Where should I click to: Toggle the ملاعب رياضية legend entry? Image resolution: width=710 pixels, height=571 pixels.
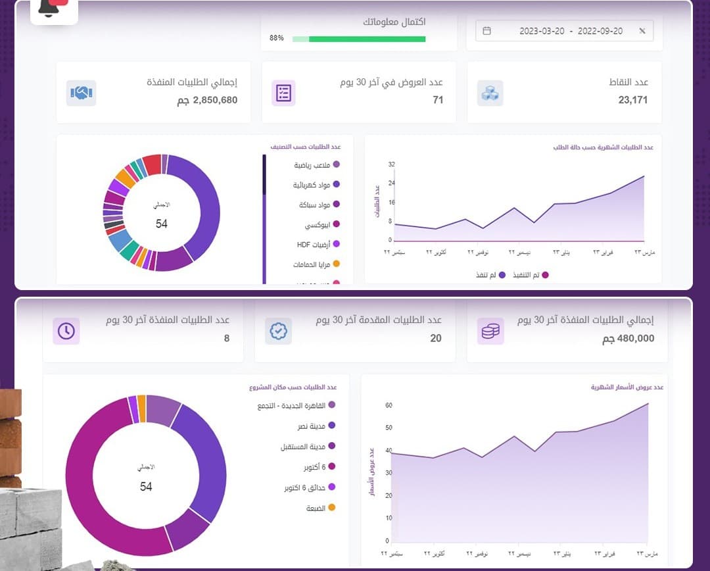click(316, 165)
